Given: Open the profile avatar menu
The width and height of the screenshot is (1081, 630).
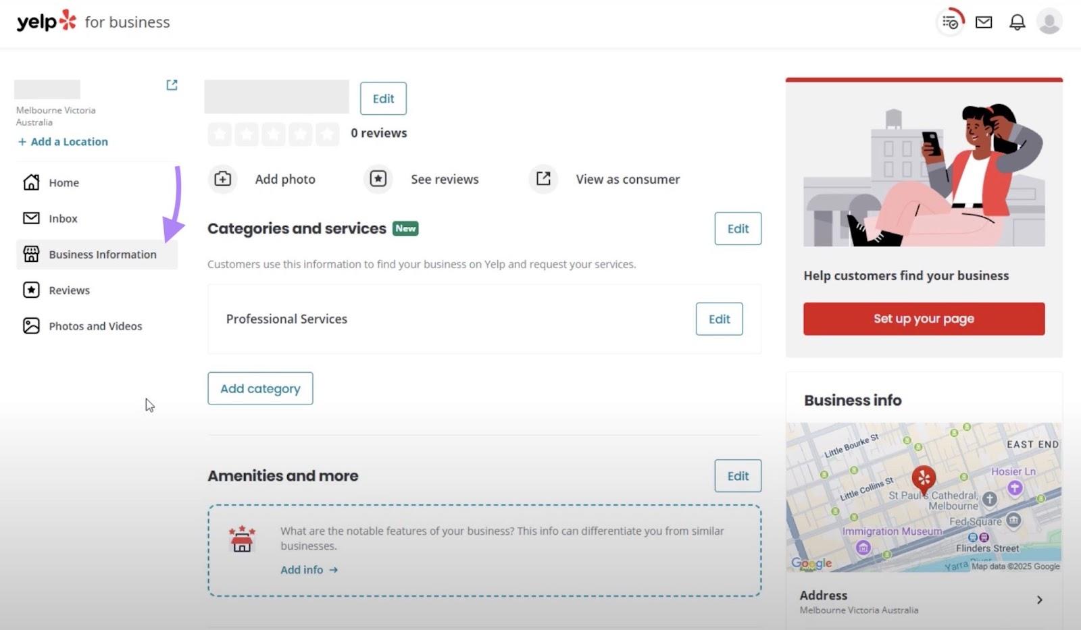Looking at the screenshot, I should [x=1049, y=21].
